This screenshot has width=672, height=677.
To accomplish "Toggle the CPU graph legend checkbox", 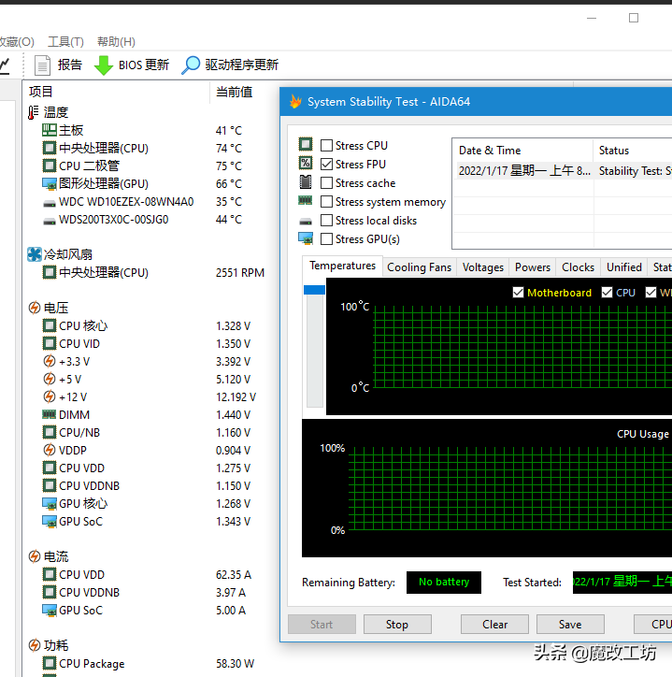I will tap(607, 293).
